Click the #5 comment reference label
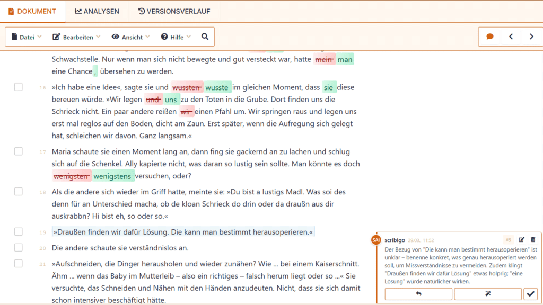 (508, 240)
